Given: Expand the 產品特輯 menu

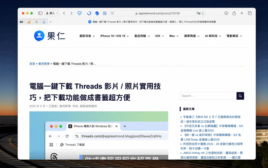Looking at the screenshot, I should (x=142, y=36).
